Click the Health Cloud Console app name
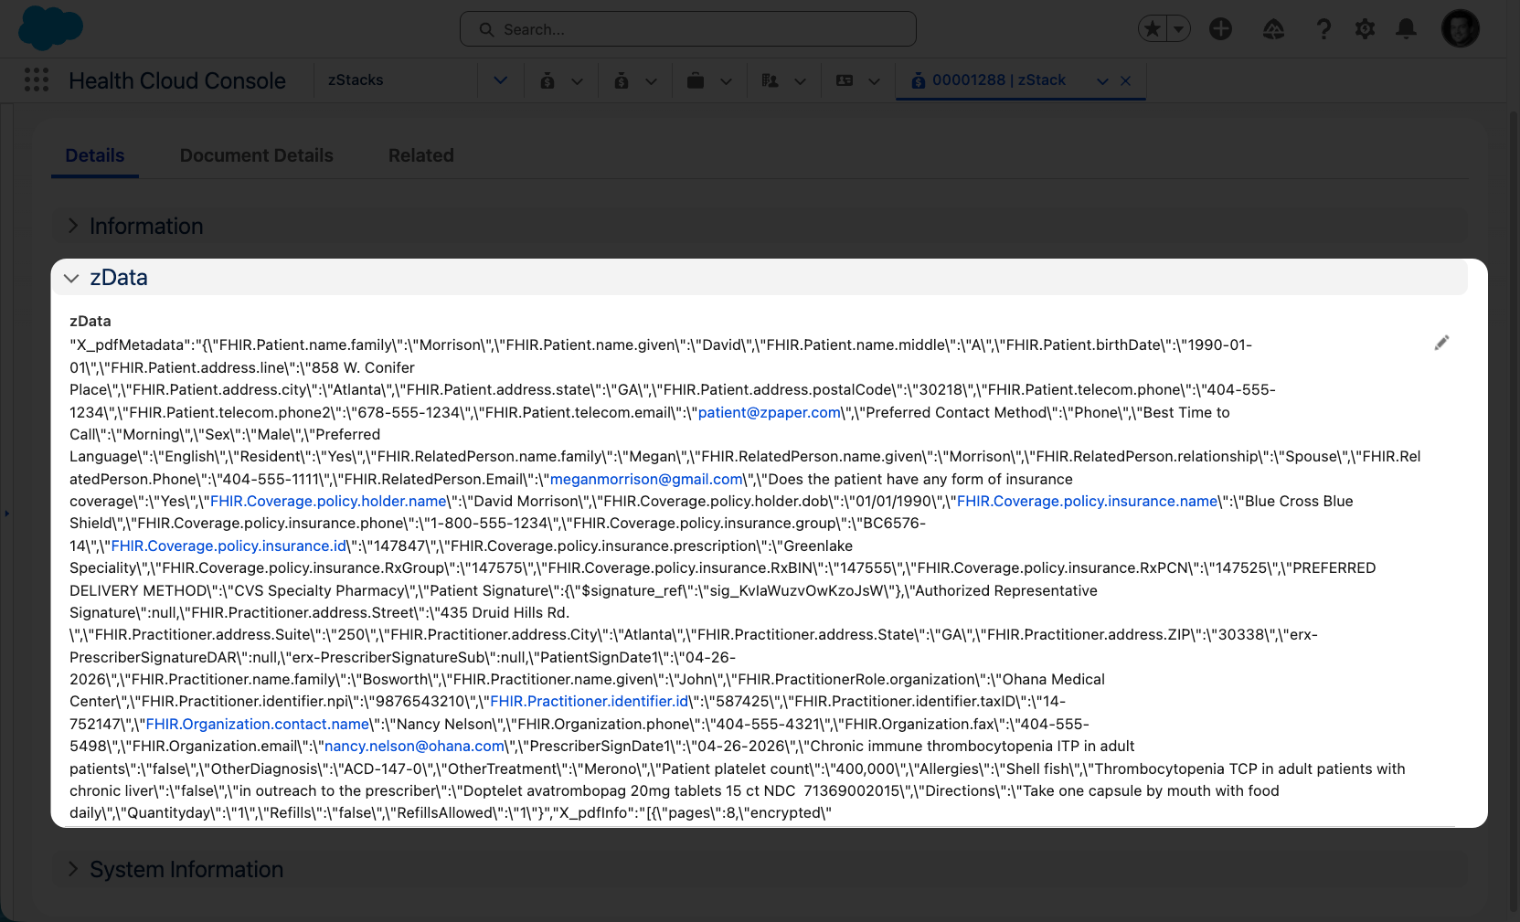 (x=177, y=80)
